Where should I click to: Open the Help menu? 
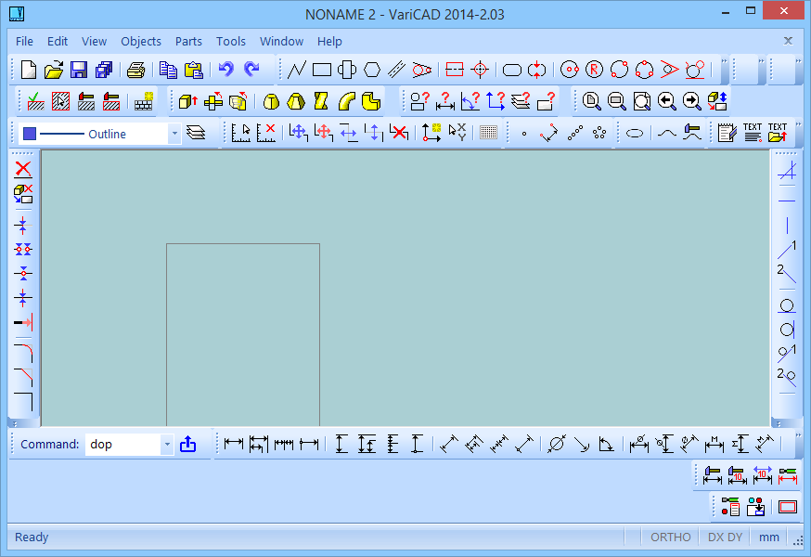[329, 42]
